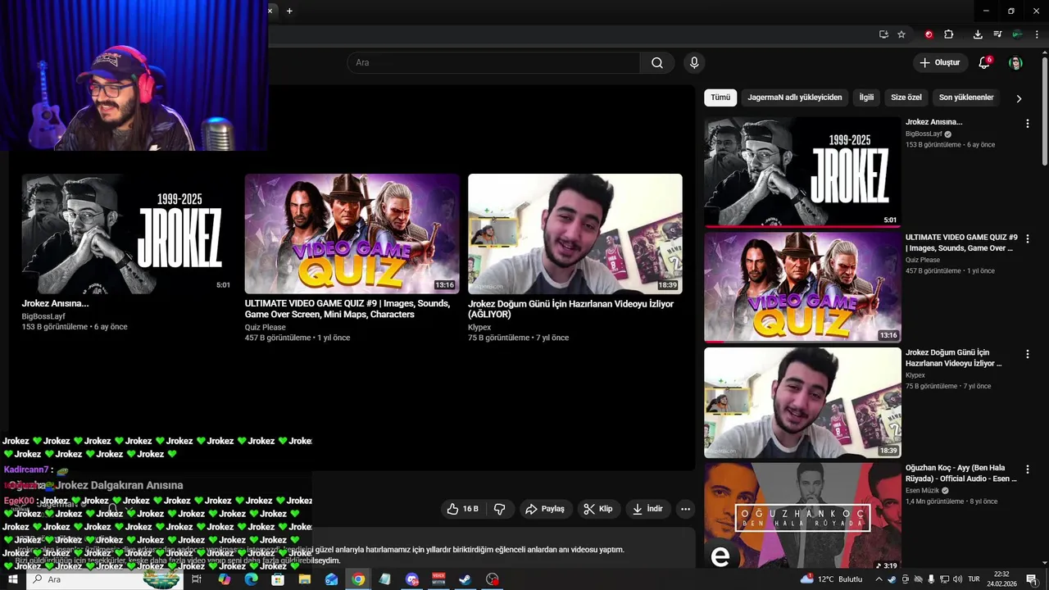Image resolution: width=1049 pixels, height=590 pixels.
Task: Open Klypex channel in sidebar
Action: point(915,375)
